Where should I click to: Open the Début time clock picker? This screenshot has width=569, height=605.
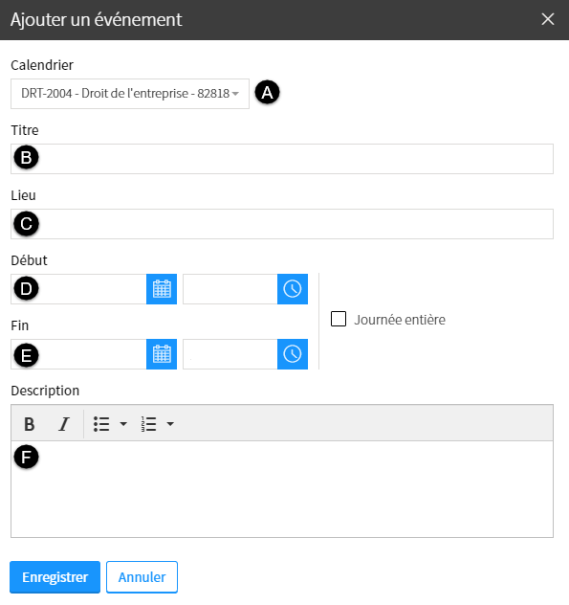click(293, 289)
